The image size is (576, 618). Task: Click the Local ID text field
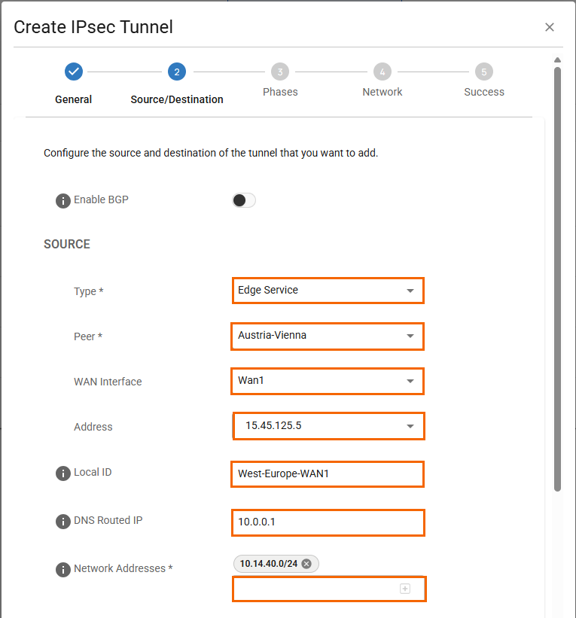point(328,474)
